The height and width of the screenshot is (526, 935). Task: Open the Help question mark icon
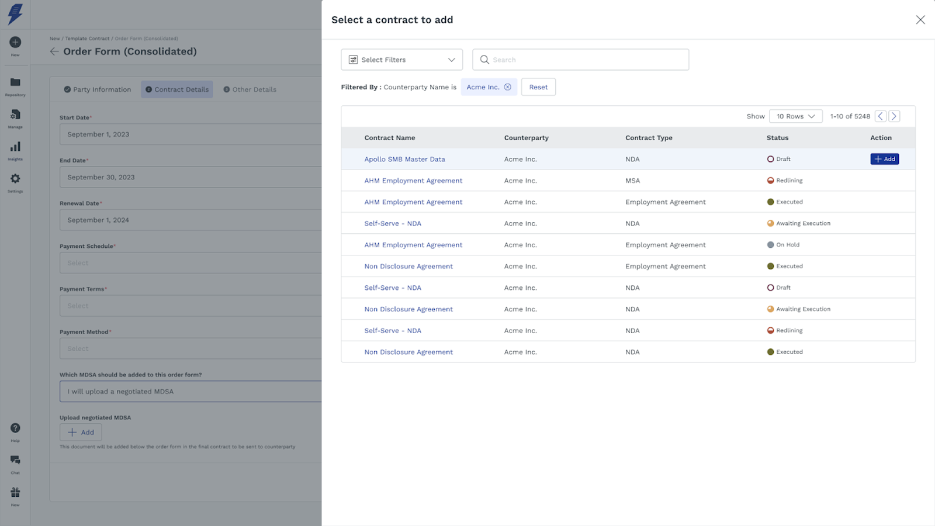[x=15, y=428]
